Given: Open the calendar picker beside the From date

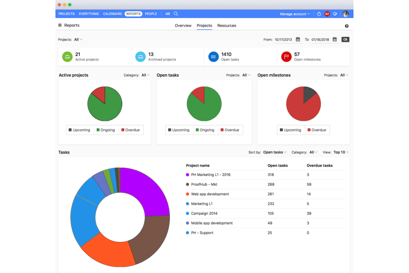Looking at the screenshot, I should click(298, 39).
